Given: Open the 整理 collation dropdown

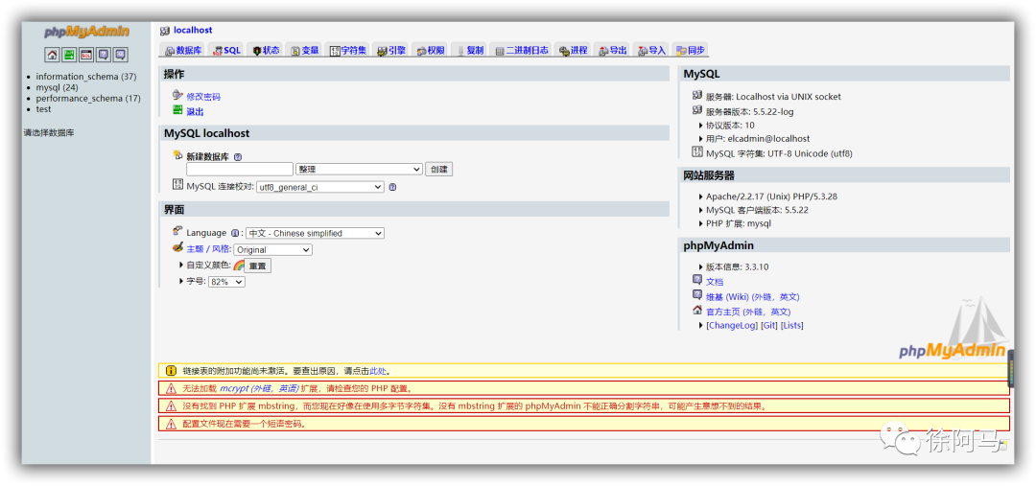Looking at the screenshot, I should pos(360,169).
